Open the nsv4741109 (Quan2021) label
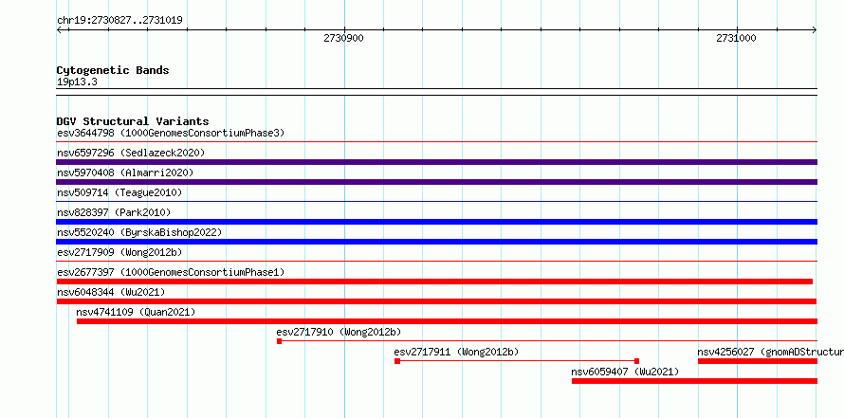The height and width of the screenshot is (418, 844). pyautogui.click(x=136, y=312)
